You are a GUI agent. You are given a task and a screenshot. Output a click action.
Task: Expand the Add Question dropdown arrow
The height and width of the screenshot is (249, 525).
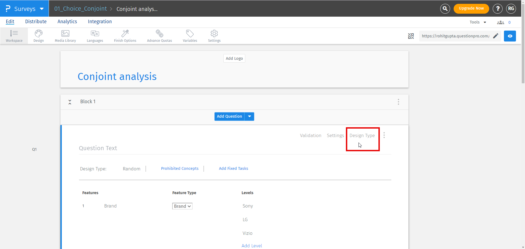[249, 117]
